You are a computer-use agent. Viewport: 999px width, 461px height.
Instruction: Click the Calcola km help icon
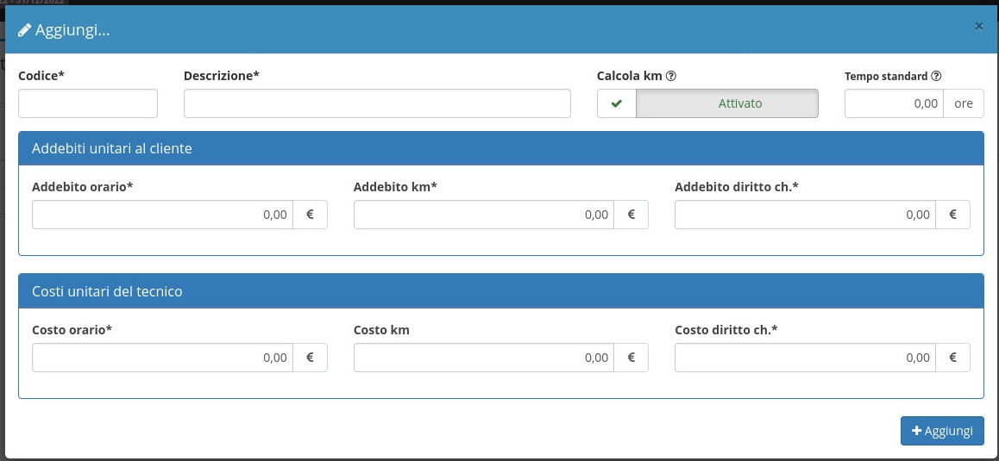pyautogui.click(x=671, y=76)
